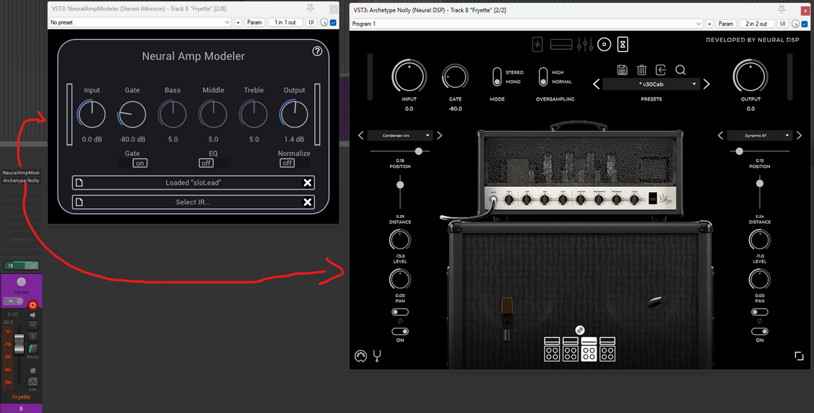Toggle left mic phase switch

point(401,312)
